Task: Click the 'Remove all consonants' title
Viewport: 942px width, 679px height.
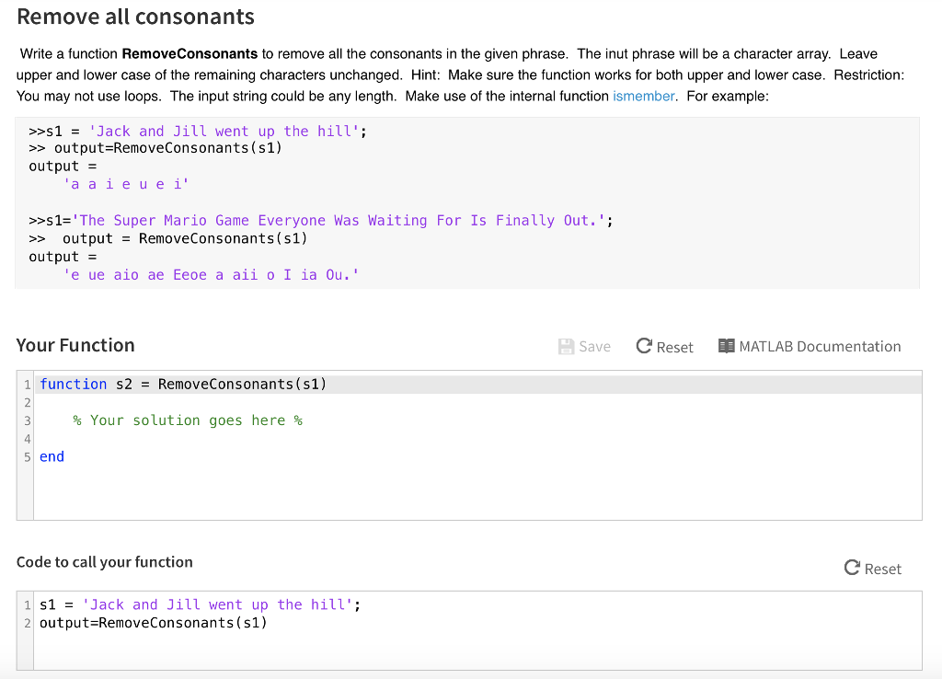Action: tap(134, 17)
